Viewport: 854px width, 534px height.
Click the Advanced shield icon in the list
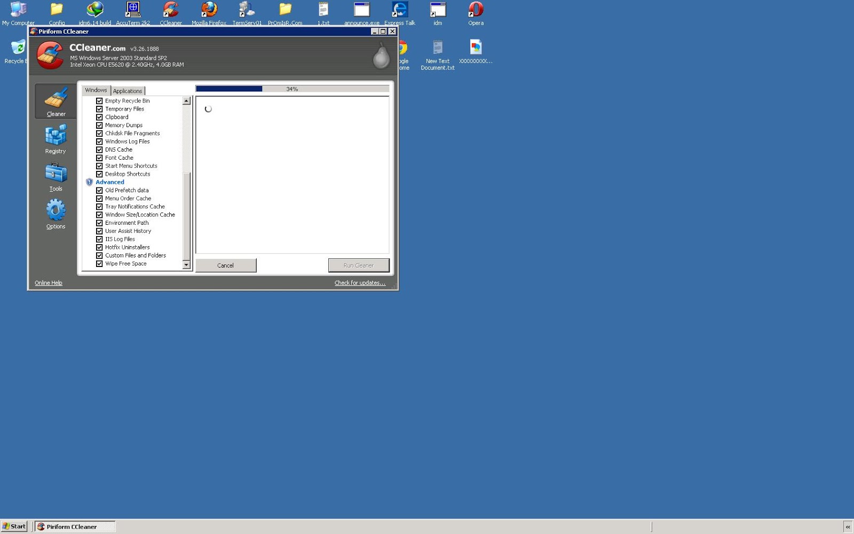[89, 182]
